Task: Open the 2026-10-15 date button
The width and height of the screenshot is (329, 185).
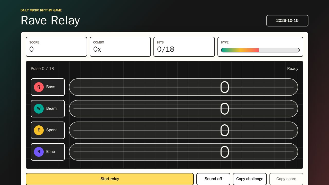Action: tap(287, 21)
